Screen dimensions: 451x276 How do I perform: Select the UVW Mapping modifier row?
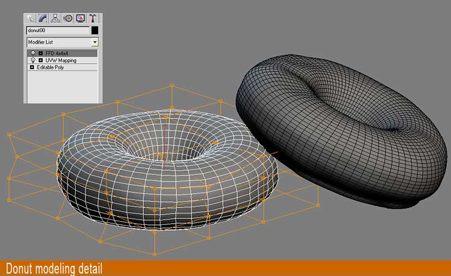[63, 60]
